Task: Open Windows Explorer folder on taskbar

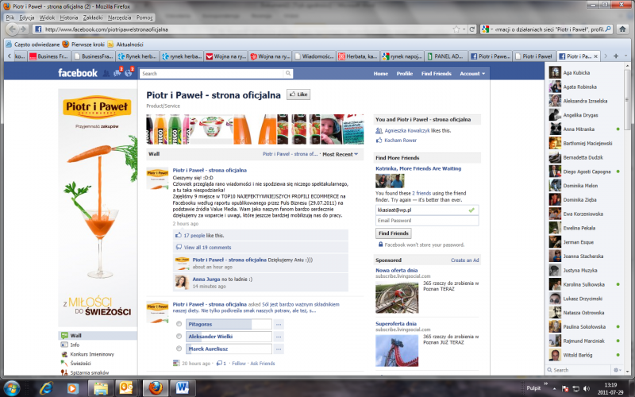Action: tap(101, 388)
